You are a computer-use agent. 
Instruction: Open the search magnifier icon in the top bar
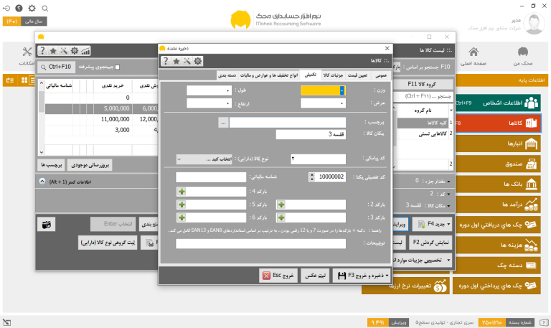(45, 8)
